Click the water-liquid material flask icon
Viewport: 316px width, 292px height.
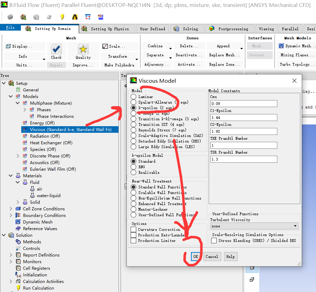pos(32,195)
